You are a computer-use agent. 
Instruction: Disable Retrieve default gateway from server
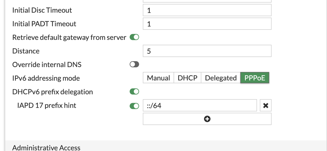click(x=134, y=37)
